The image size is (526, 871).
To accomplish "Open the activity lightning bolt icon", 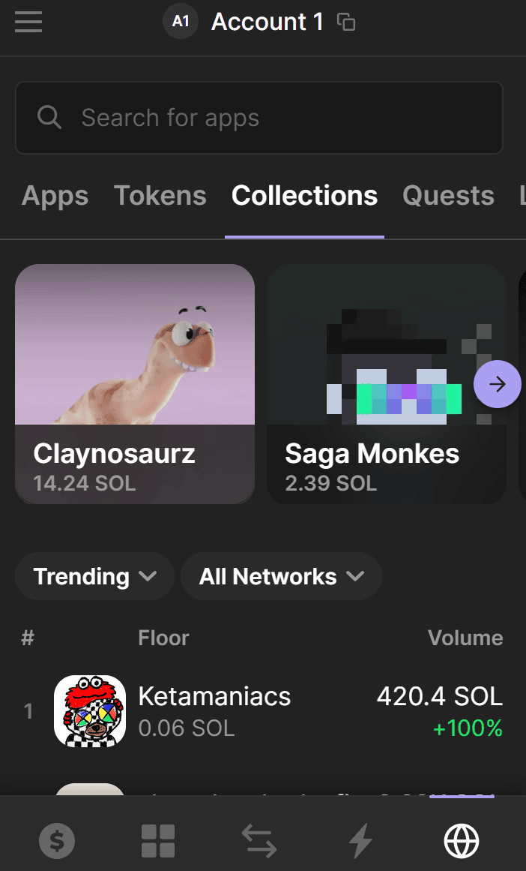I will coord(360,841).
